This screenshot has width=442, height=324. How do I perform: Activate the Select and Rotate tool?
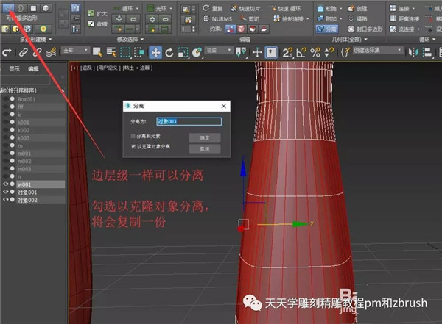click(169, 52)
